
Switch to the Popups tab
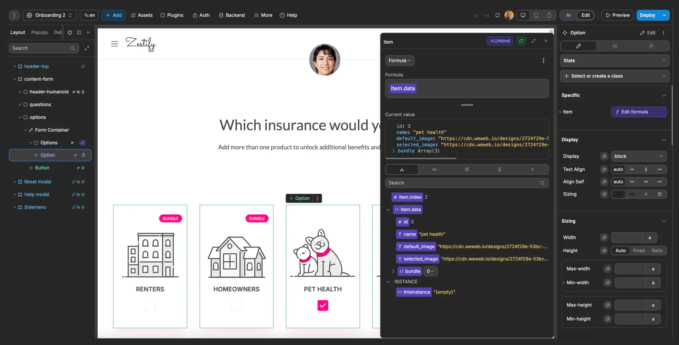coord(39,32)
